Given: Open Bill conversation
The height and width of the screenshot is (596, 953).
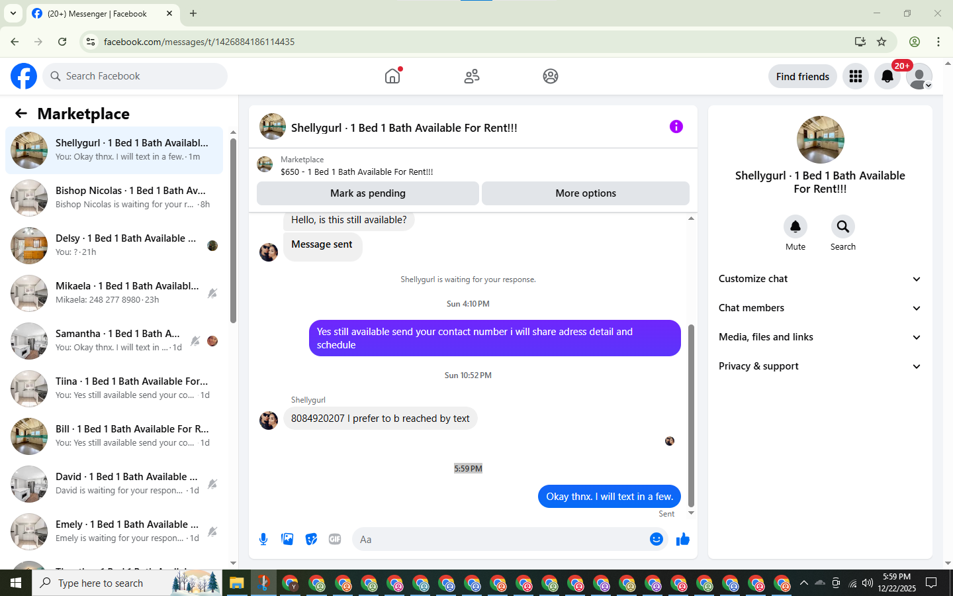Looking at the screenshot, I should 114,436.
